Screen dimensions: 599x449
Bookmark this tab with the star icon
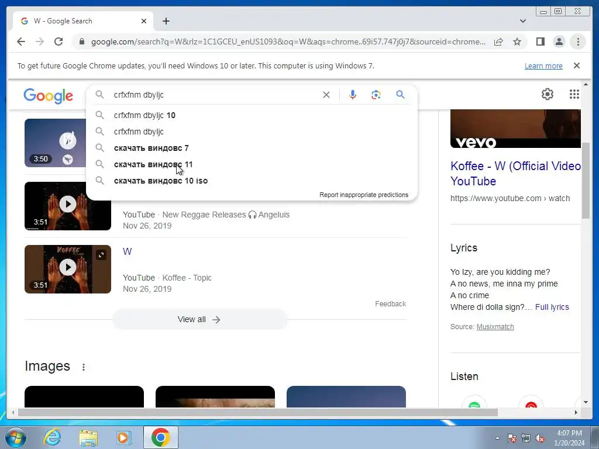(517, 42)
